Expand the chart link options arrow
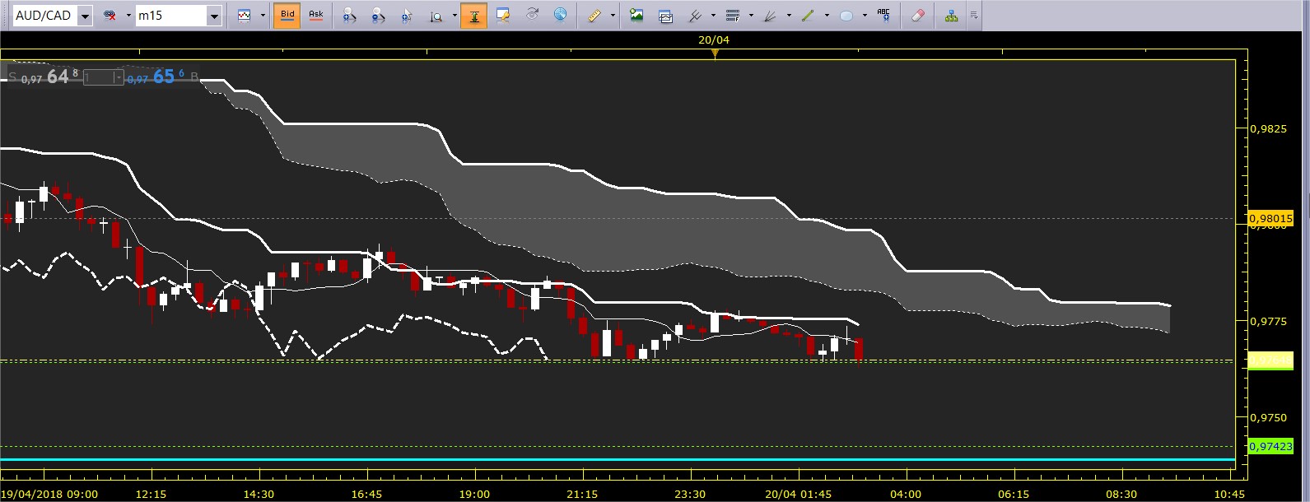Screen dimensions: 1310x502 tap(128, 16)
